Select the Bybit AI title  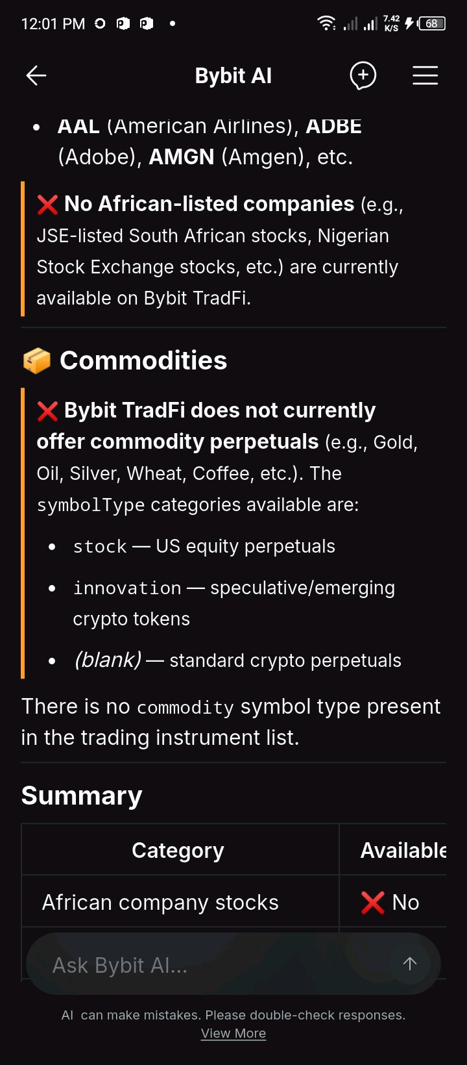pyautogui.click(x=233, y=76)
